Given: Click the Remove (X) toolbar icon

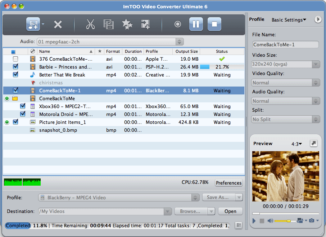Looking at the screenshot, I should [58, 24].
